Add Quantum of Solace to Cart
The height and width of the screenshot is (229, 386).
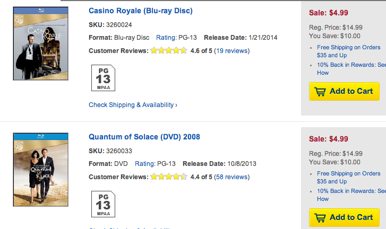point(344,217)
